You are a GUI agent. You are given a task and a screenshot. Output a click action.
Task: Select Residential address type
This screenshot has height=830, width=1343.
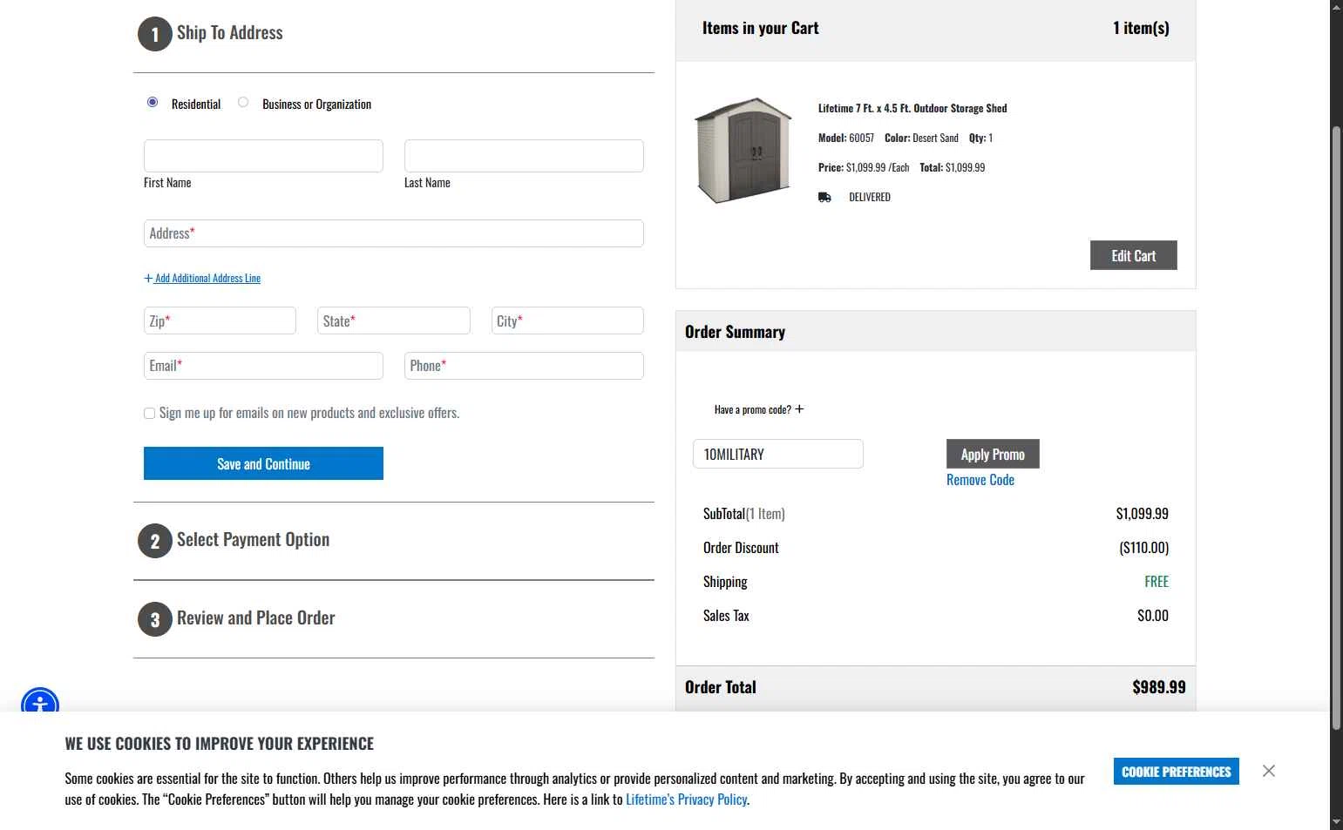click(153, 103)
